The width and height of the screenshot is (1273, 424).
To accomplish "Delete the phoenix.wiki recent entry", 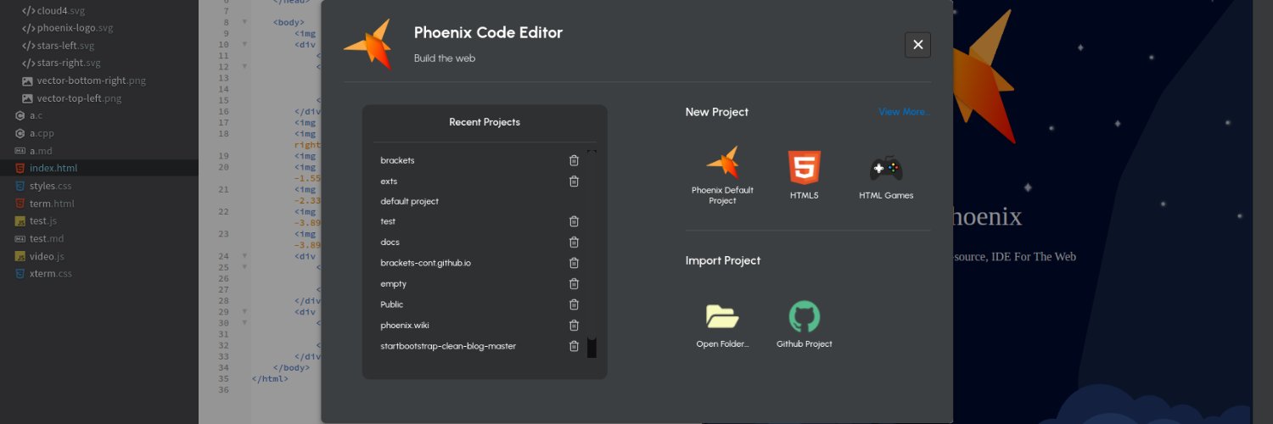I will pyautogui.click(x=574, y=325).
